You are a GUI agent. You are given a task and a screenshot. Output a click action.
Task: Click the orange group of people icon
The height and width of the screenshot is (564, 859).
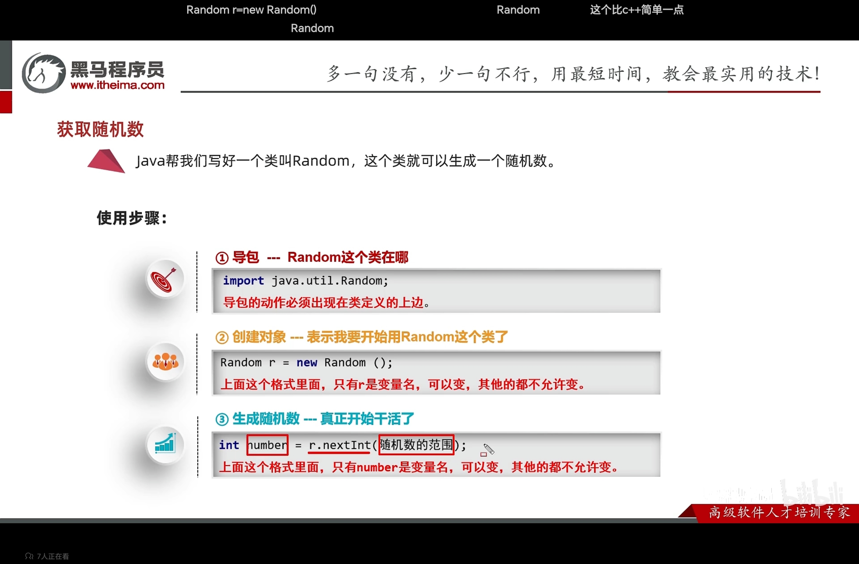[165, 362]
